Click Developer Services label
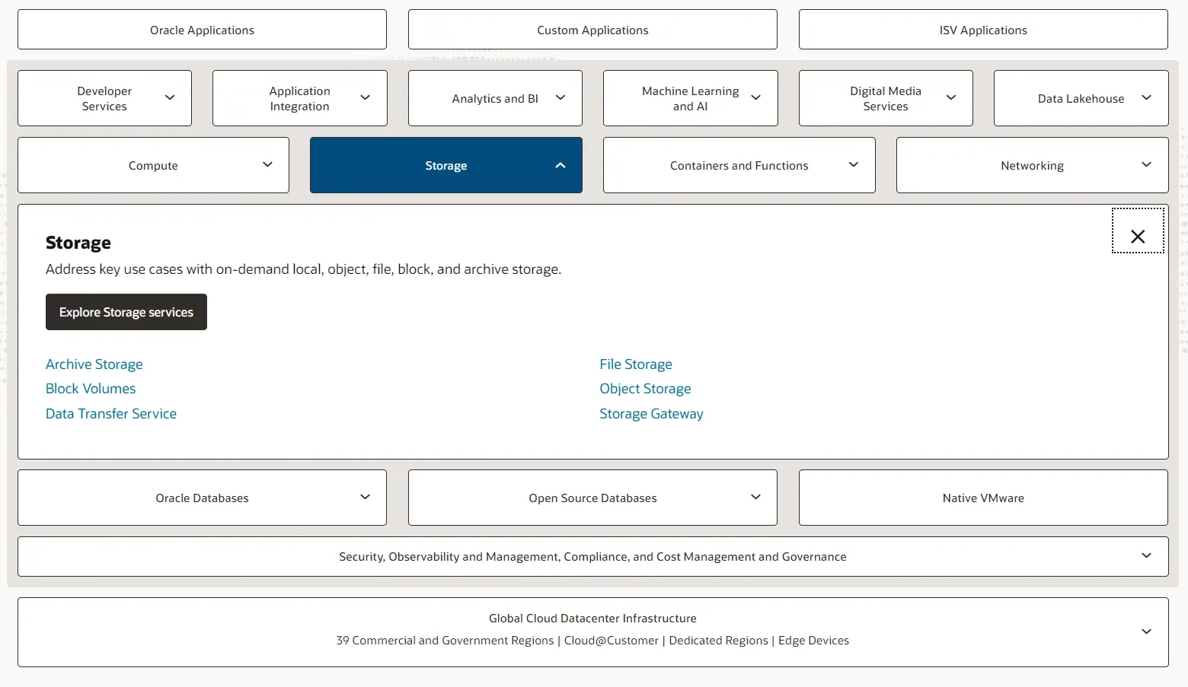Screen dimensions: 1188x687 (x=104, y=98)
